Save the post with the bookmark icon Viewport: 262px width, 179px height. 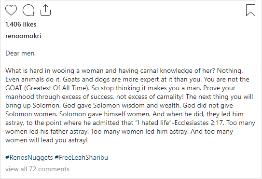coord(250,10)
